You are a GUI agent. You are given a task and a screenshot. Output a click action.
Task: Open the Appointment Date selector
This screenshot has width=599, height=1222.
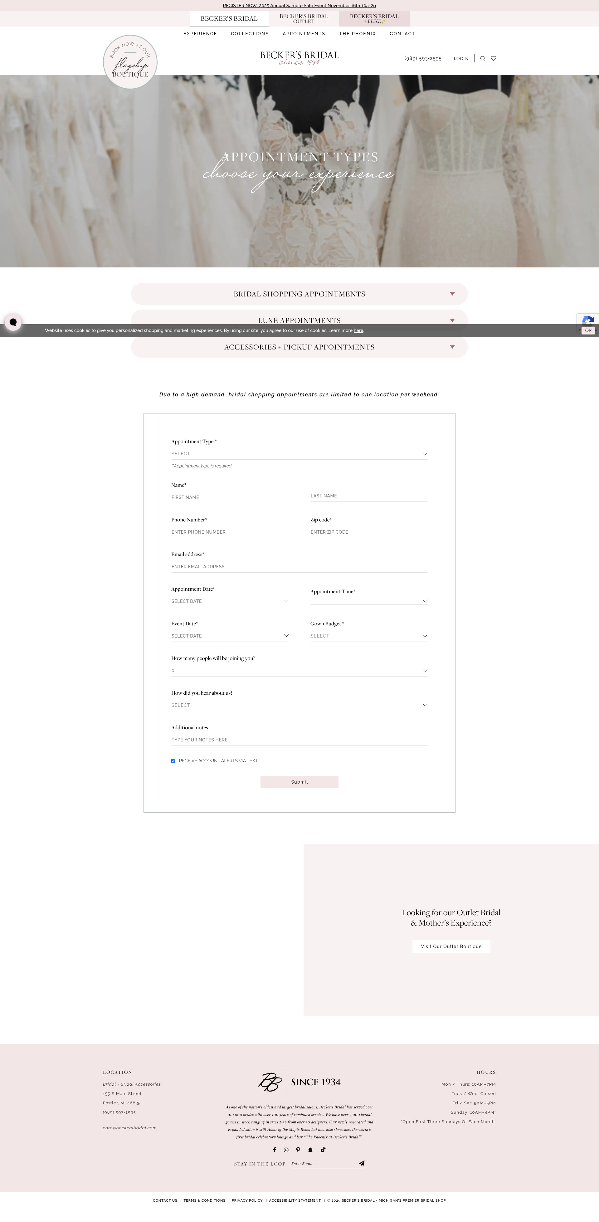(x=230, y=601)
